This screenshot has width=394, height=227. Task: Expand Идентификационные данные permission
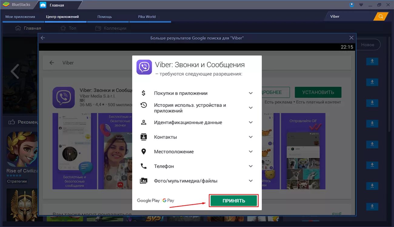(251, 122)
